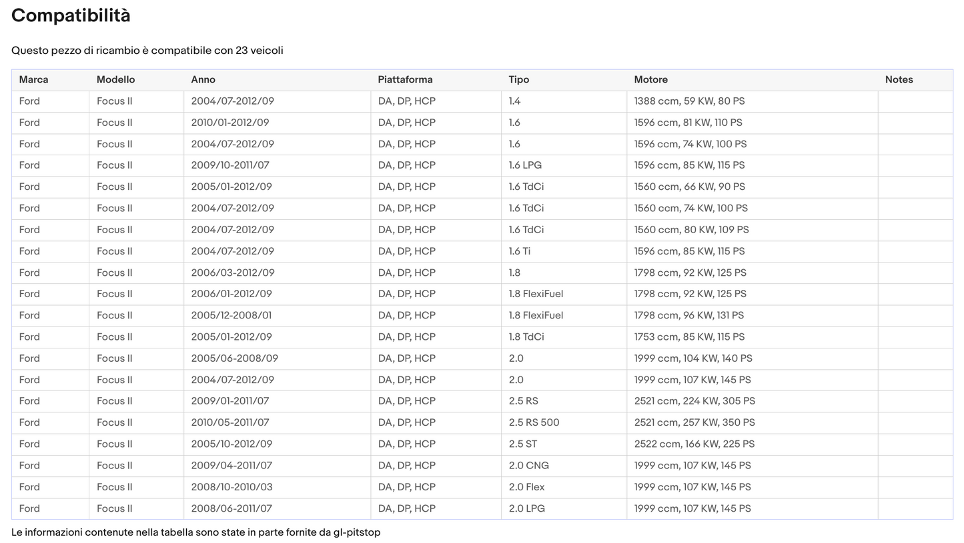Click the 'compatibile con 23 veicoli' sentence
The image size is (964, 543).
[x=147, y=51]
